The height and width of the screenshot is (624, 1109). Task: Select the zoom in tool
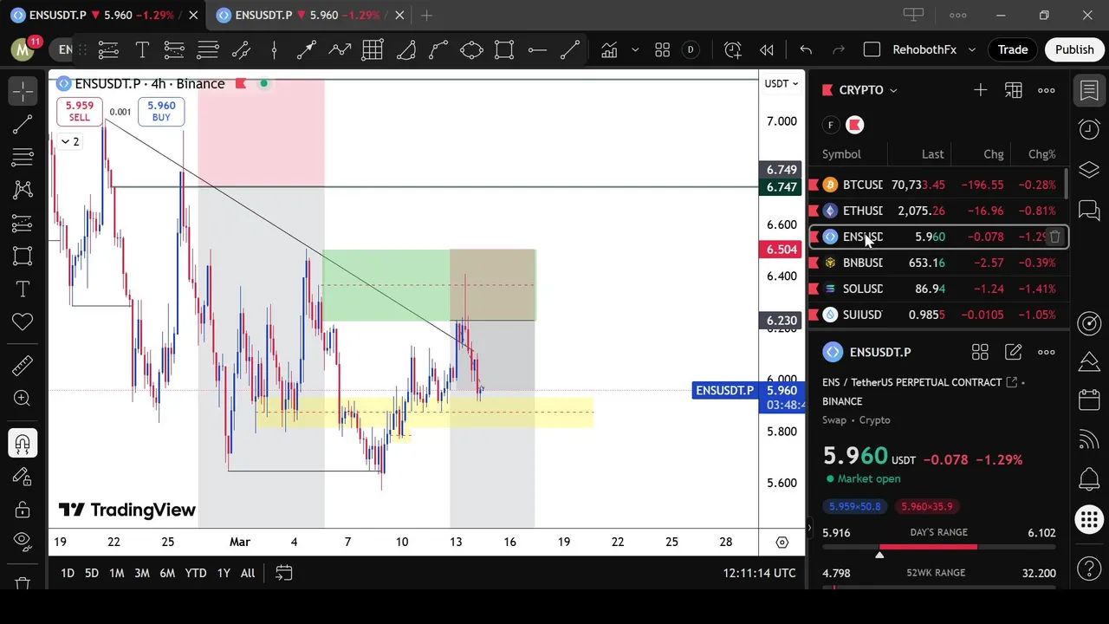(x=23, y=398)
